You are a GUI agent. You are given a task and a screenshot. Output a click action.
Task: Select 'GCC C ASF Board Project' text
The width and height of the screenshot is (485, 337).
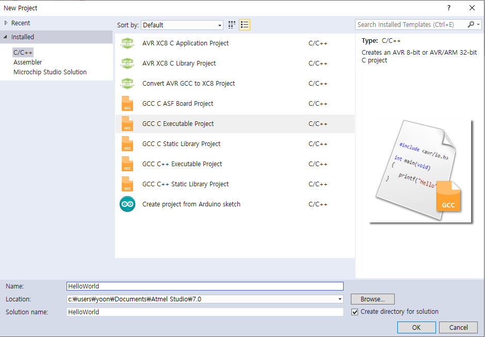[x=177, y=104]
